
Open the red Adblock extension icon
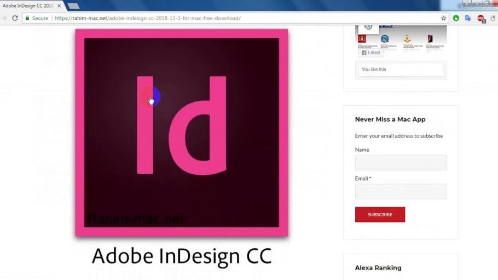[481, 19]
